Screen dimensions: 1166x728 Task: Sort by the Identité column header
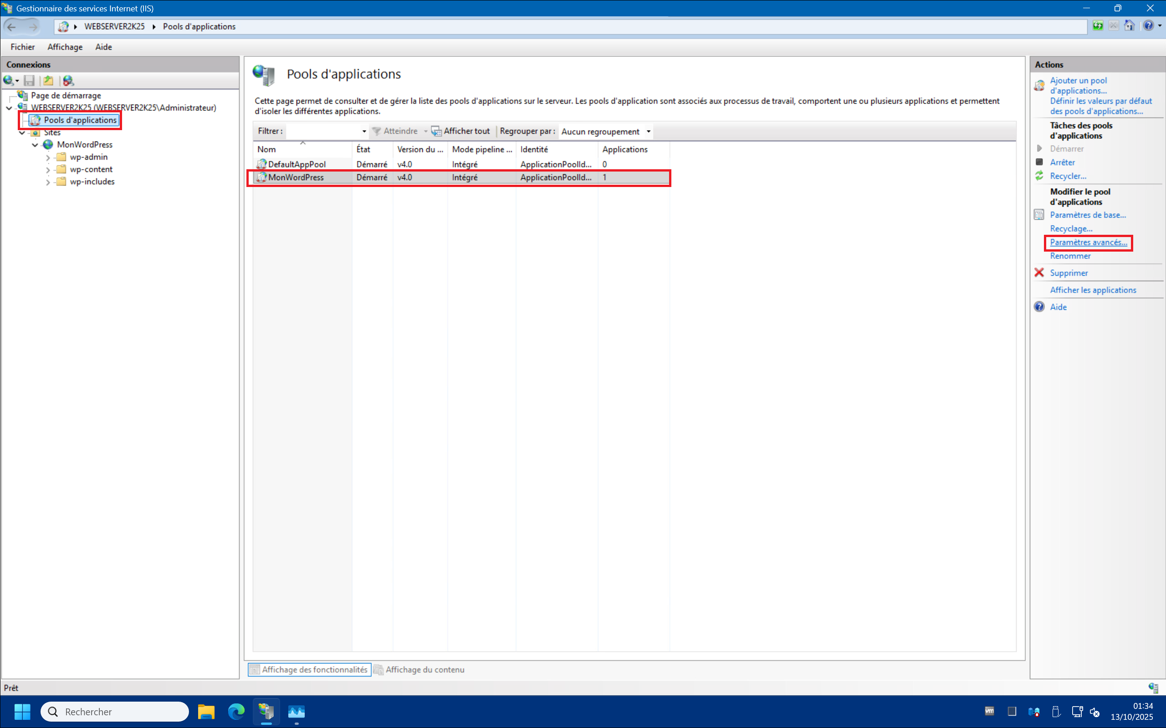[x=534, y=149]
